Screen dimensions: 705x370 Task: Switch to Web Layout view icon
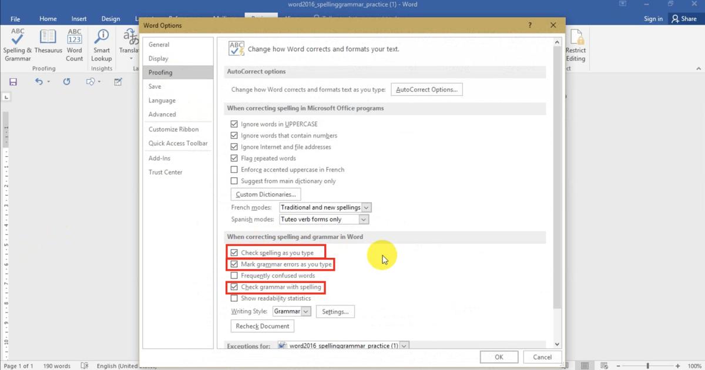(605, 366)
